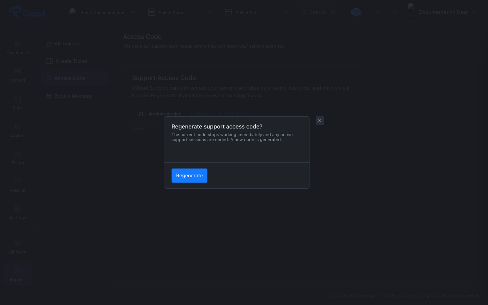Open Settings in the left sidebar
The height and width of the screenshot is (305, 488).
tap(18, 213)
